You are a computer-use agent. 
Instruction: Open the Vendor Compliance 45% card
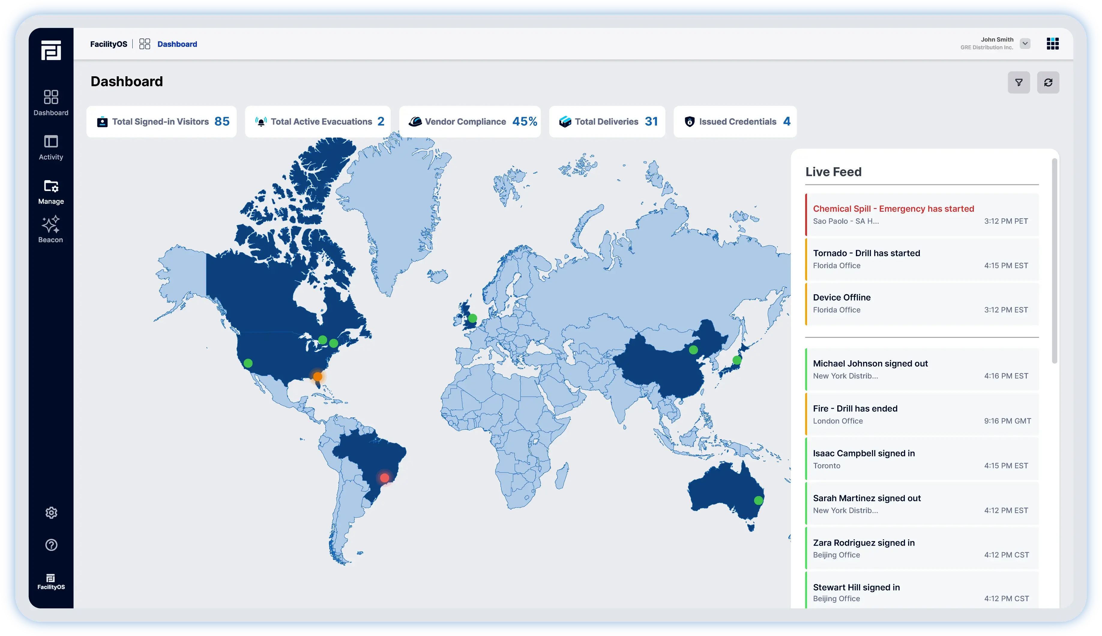471,121
